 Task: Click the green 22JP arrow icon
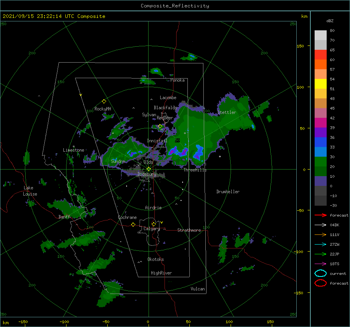tap(320, 254)
